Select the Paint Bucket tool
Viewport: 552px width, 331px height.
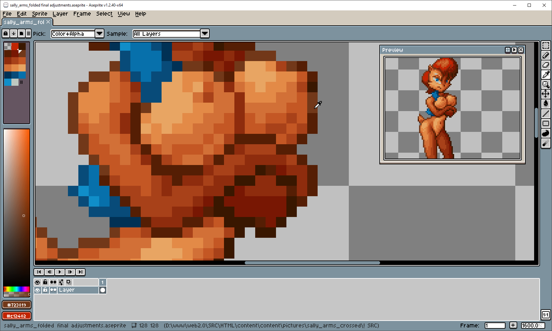tap(545, 104)
